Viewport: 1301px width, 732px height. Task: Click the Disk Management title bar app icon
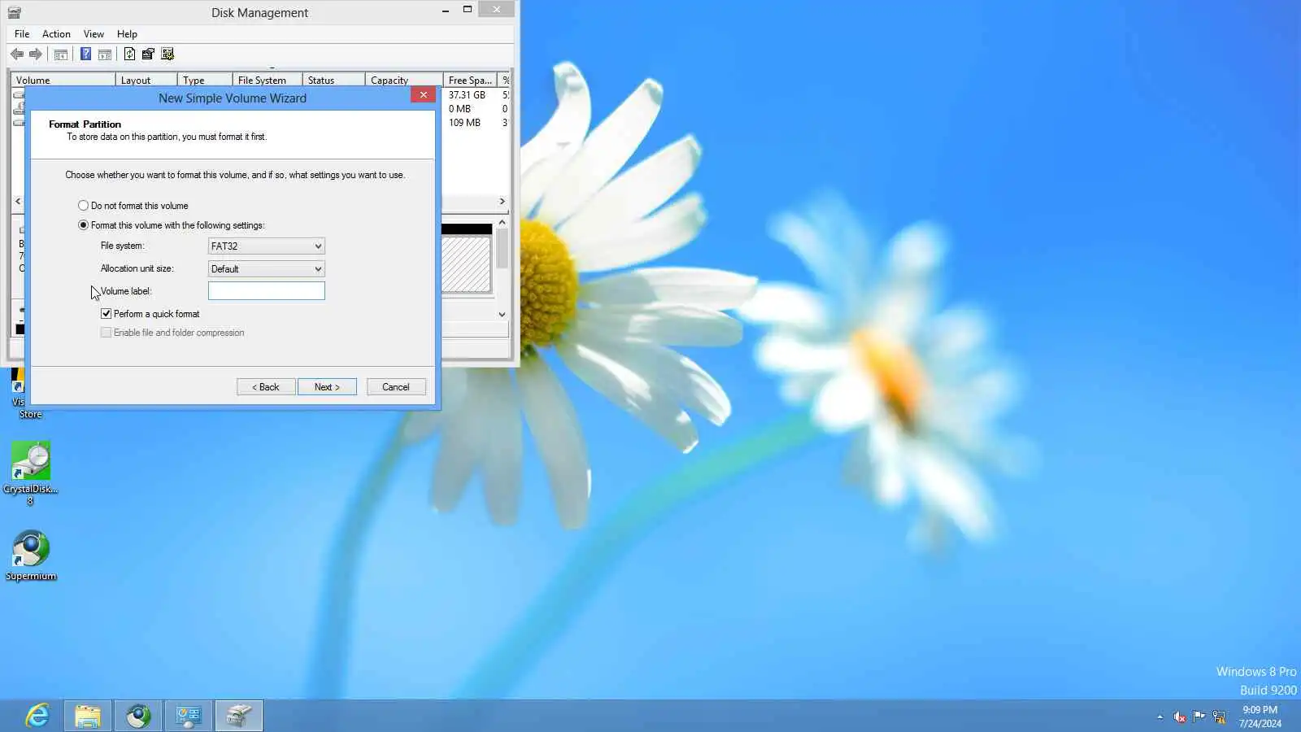(x=15, y=12)
